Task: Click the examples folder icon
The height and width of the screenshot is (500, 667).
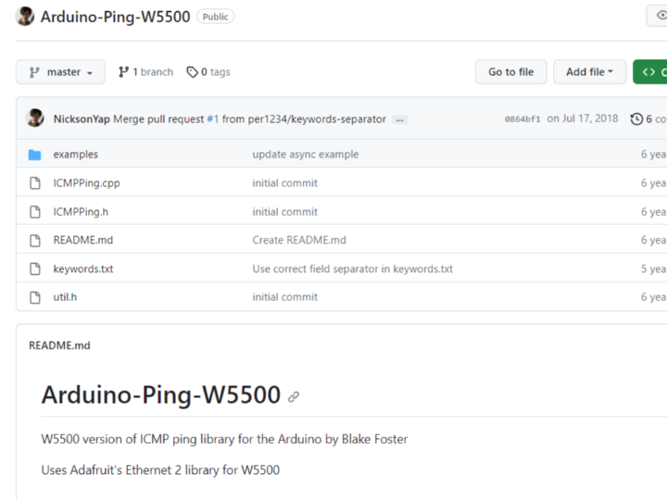Action: click(x=35, y=155)
